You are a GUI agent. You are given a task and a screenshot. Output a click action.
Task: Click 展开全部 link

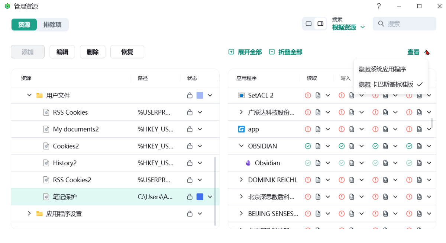click(x=245, y=52)
